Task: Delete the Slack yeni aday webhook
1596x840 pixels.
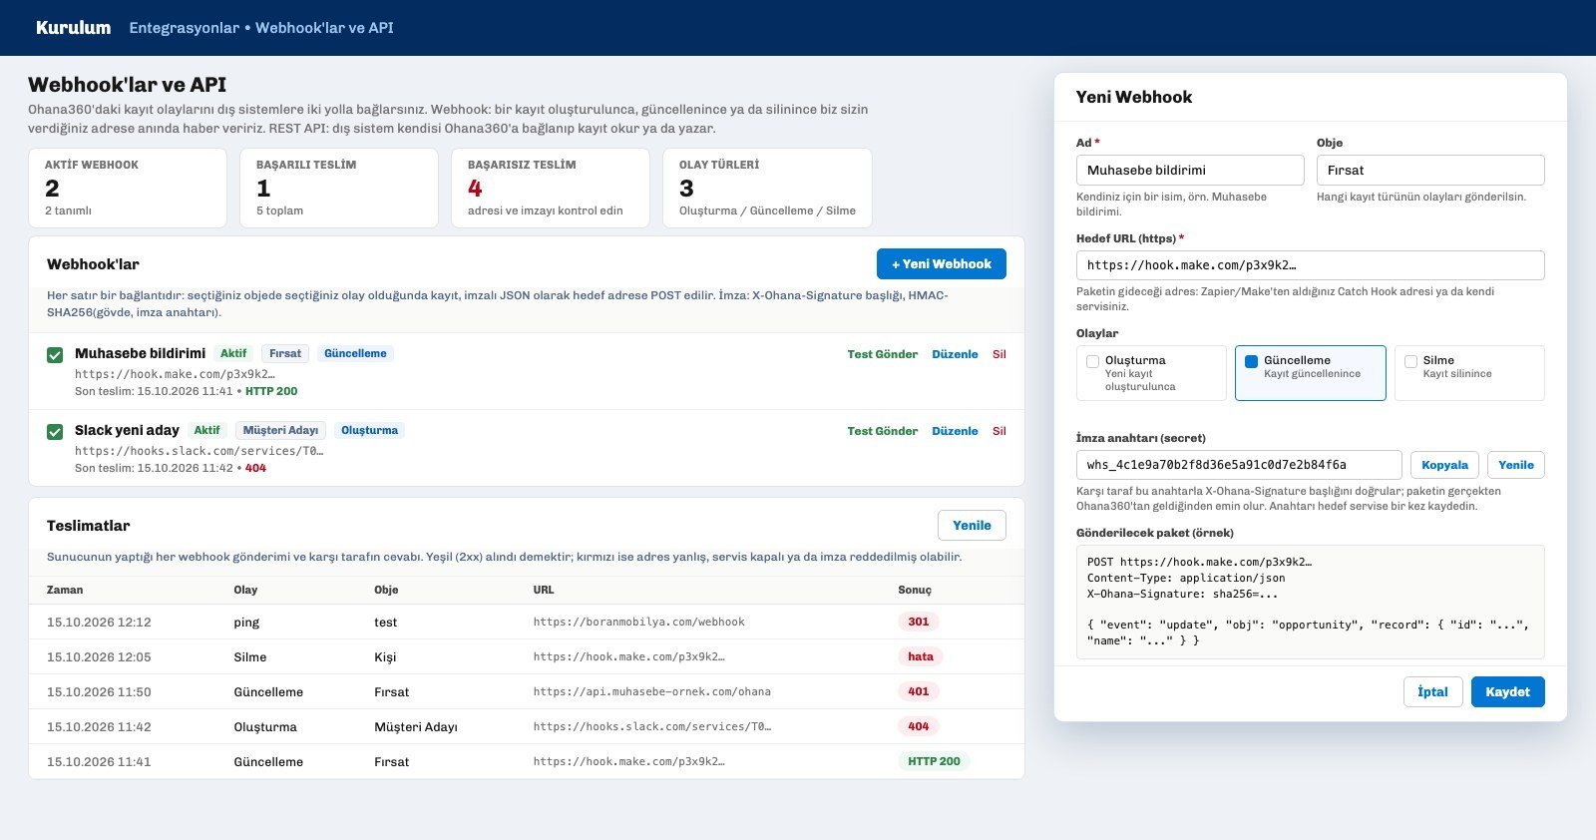Action: click(998, 431)
